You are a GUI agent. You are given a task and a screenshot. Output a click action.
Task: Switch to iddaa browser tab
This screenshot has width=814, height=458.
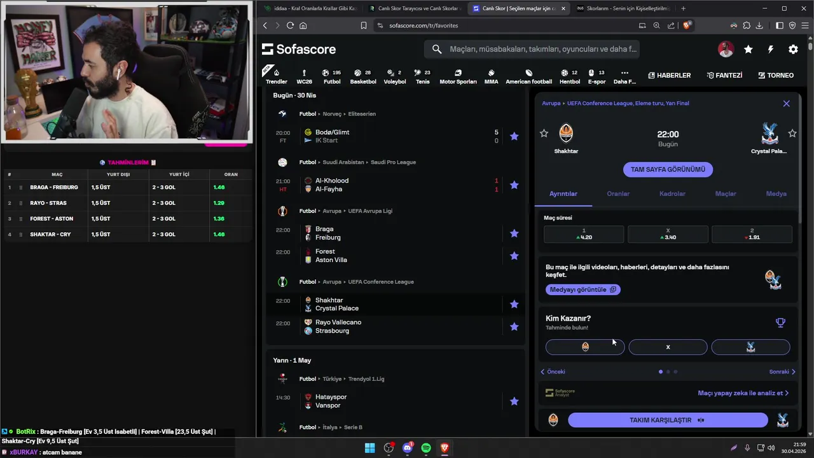pos(310,8)
